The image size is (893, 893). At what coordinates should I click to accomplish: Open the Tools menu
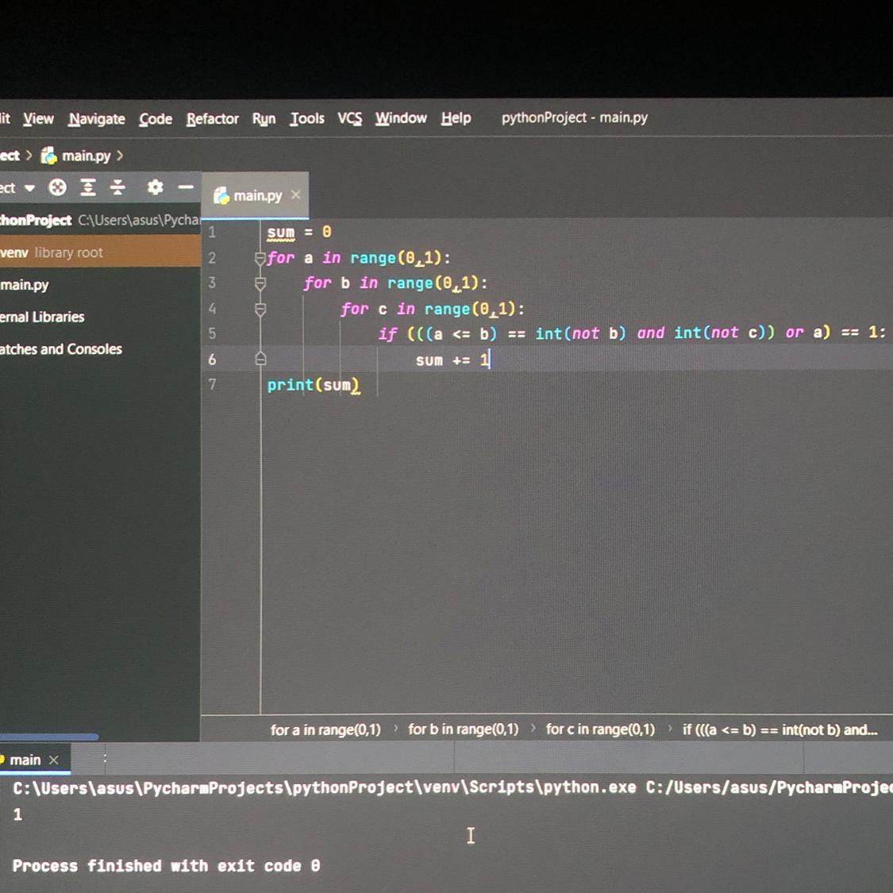click(x=307, y=118)
